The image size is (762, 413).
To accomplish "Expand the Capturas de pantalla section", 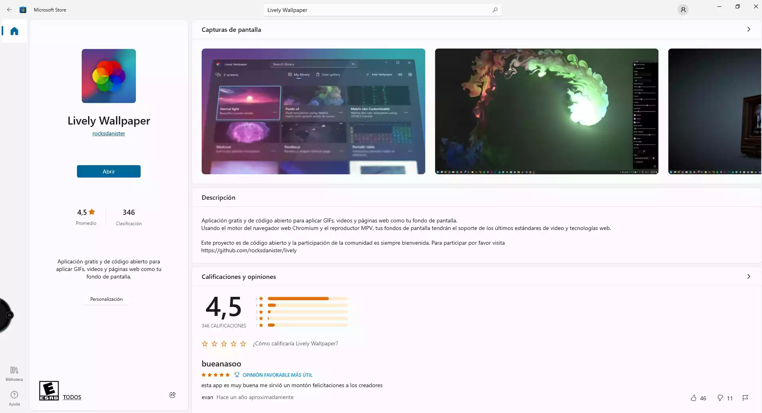I will tap(749, 29).
